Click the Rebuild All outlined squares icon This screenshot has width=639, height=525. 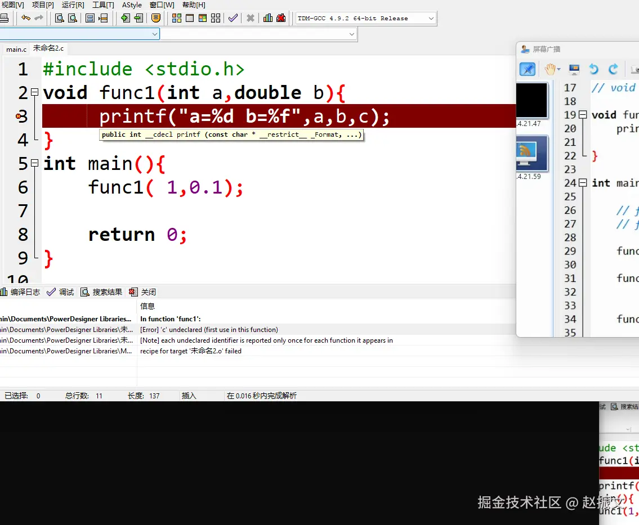point(216,18)
